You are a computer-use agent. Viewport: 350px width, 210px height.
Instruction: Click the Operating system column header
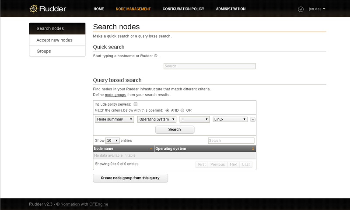pos(205,149)
